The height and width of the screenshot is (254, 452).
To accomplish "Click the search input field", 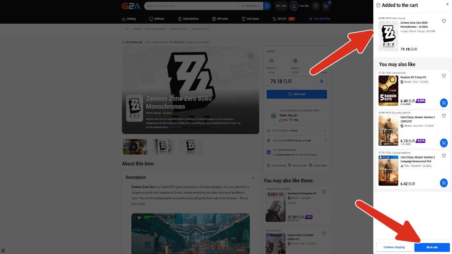I will point(191,6).
